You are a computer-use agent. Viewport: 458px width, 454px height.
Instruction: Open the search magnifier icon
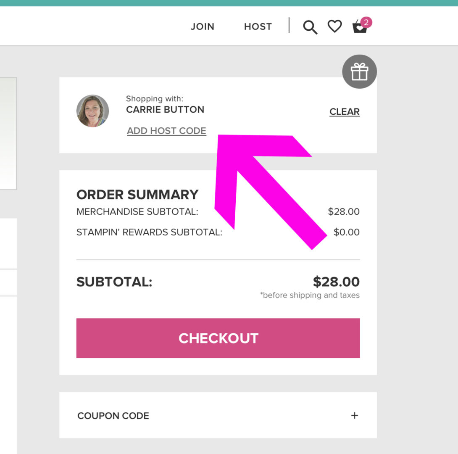pos(310,27)
